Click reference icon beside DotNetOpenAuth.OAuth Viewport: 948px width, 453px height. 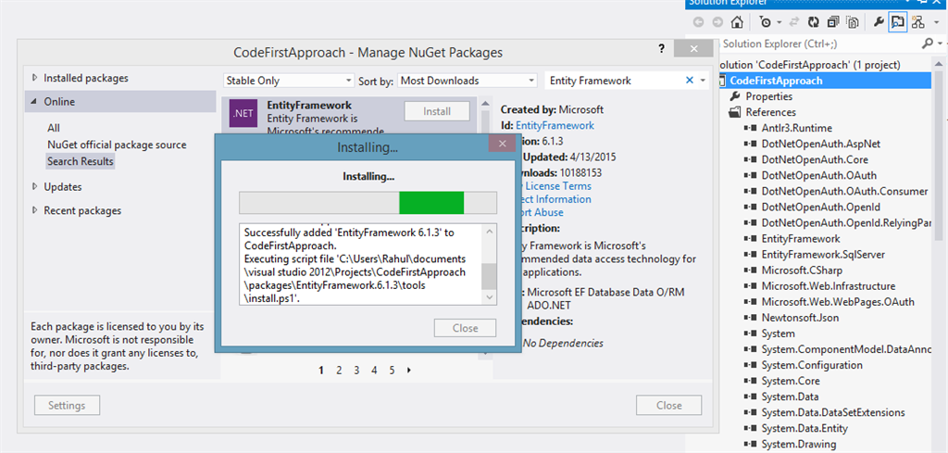tap(751, 175)
